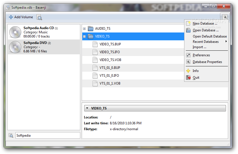Select the Softpedia Audio CD disc icon
The height and width of the screenshot is (154, 238).
pos(15,32)
